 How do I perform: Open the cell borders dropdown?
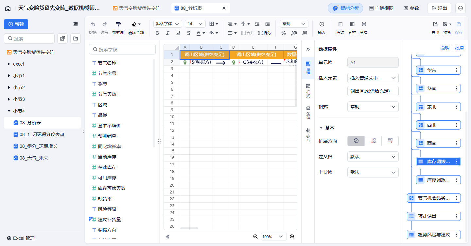pyautogui.click(x=214, y=24)
